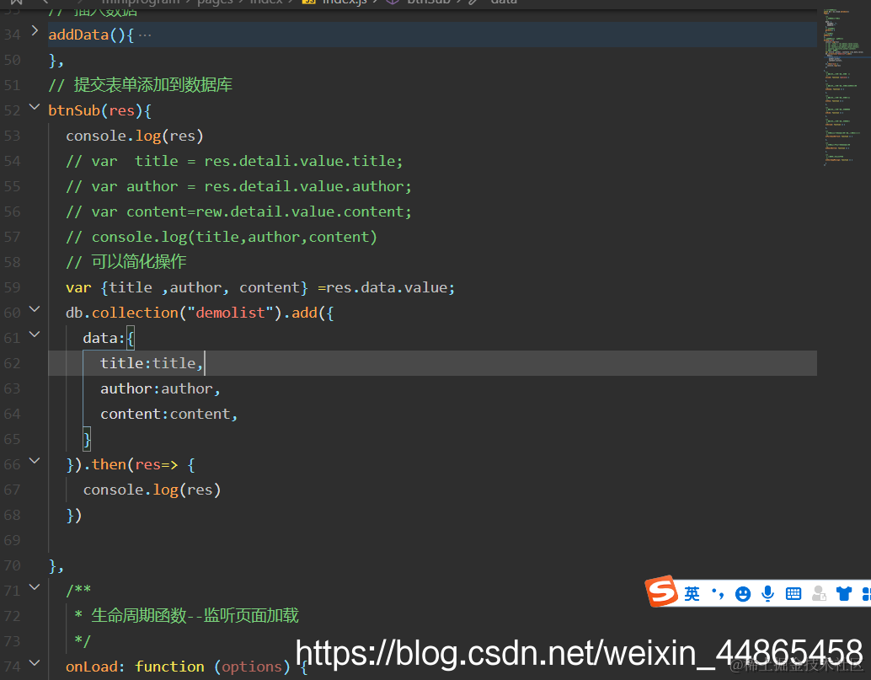The image size is (871, 680).
Task: Collapse the data object on line 61
Action: point(35,334)
